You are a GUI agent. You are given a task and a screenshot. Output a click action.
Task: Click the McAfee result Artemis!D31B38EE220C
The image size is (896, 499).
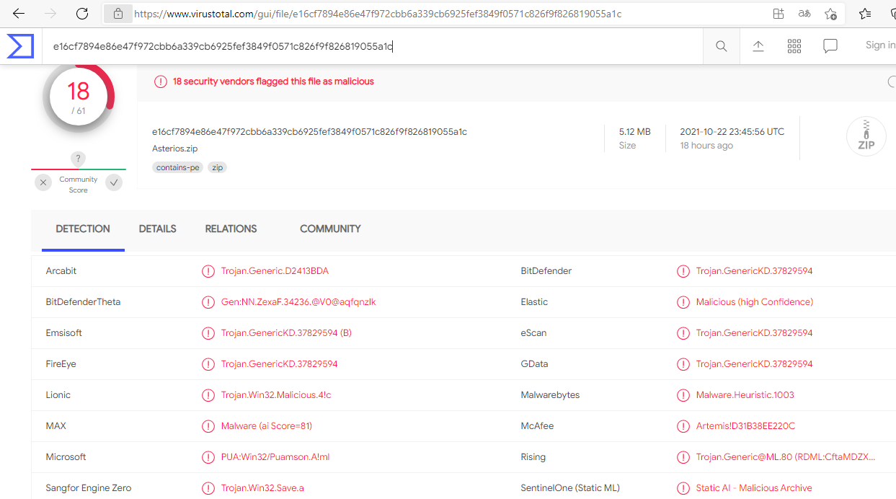tap(745, 426)
